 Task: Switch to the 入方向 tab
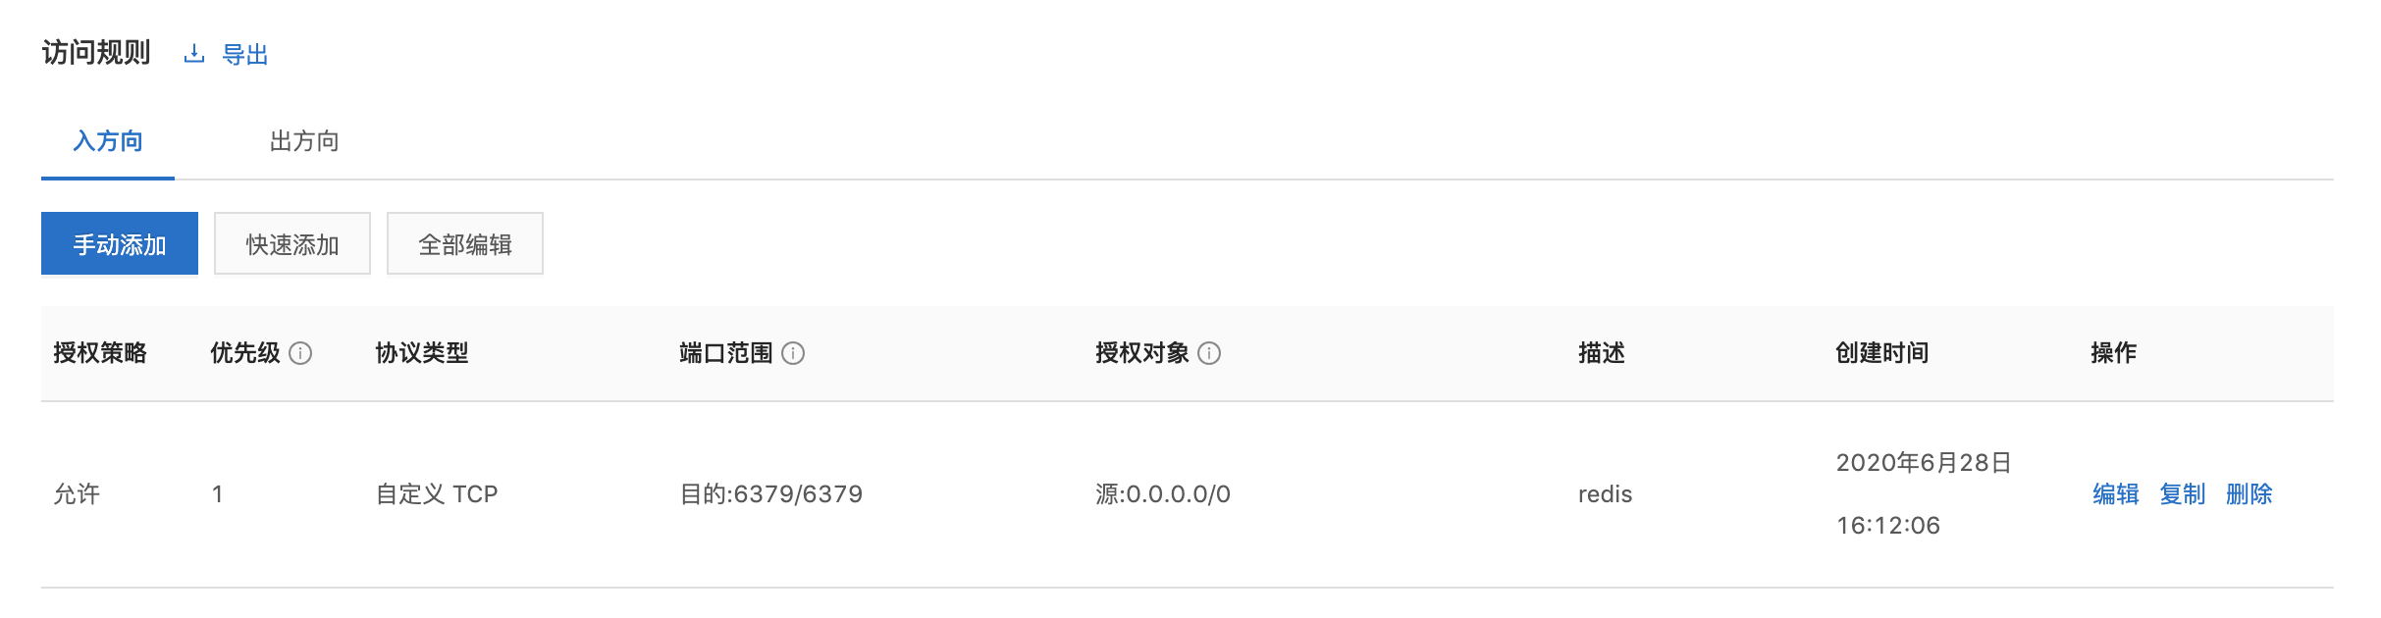tap(108, 142)
